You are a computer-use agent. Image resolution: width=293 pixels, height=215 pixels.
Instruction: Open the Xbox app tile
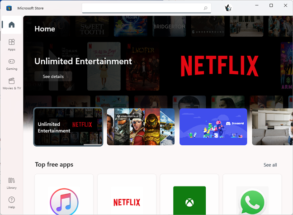click(189, 195)
